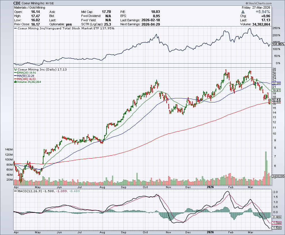Click the Chg value +0.96
285x235 pixels.
click(x=265, y=16)
